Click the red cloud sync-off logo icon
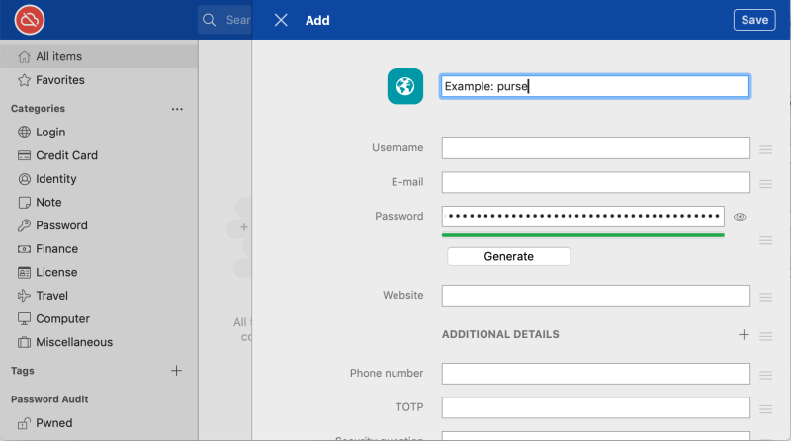Screen dimensions: 791x441 (x=30, y=20)
